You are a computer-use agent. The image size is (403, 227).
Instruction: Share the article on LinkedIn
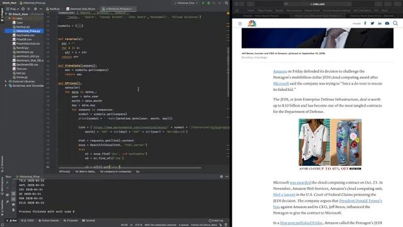[380, 23]
